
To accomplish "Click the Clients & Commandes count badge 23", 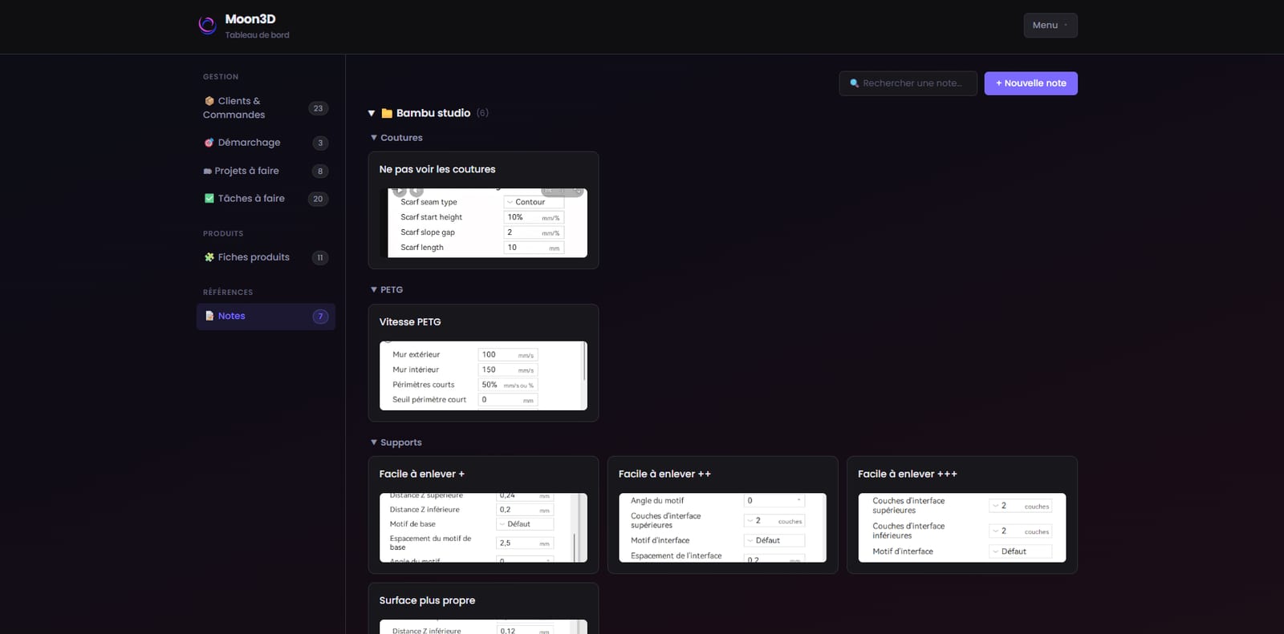I will coord(319,108).
